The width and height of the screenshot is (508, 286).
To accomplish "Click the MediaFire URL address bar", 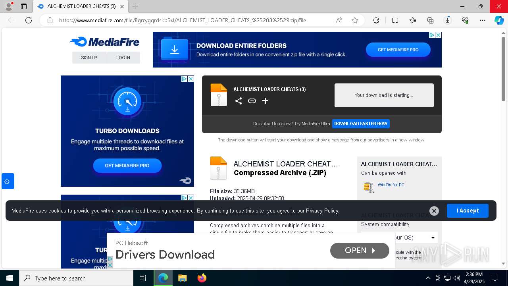I will tap(183, 20).
